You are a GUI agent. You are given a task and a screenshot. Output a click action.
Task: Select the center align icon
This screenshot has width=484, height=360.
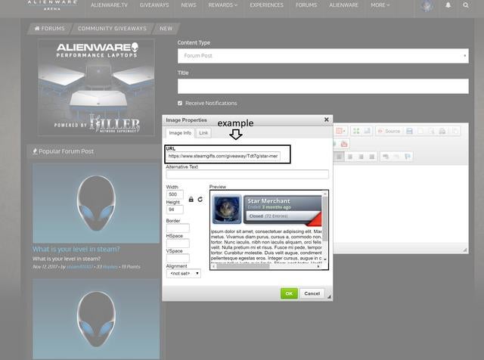349,157
